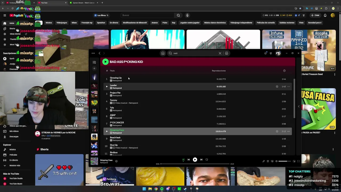Image resolution: width=341 pixels, height=192 pixels.
Task: Select Videojuegos chip on YouTube
Action: [62, 23]
